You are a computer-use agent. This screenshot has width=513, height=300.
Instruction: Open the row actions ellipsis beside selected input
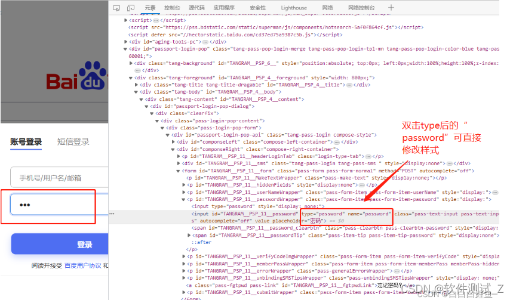(x=112, y=214)
